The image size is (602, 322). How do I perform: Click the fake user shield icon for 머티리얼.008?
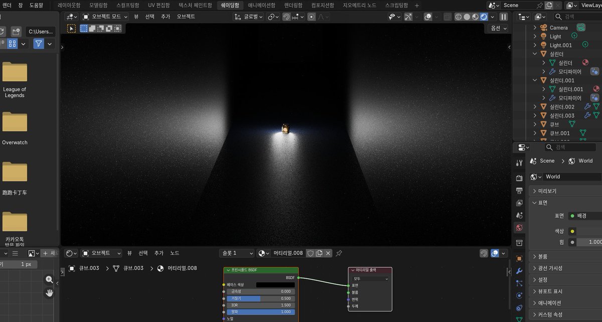(311, 253)
